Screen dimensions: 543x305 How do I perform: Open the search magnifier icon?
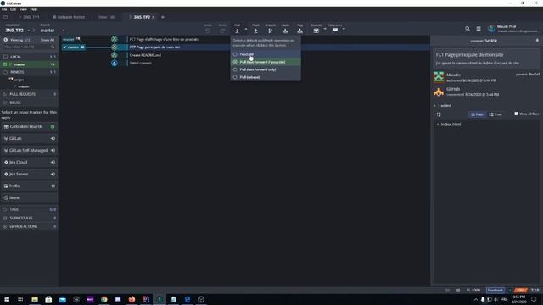[467, 29]
